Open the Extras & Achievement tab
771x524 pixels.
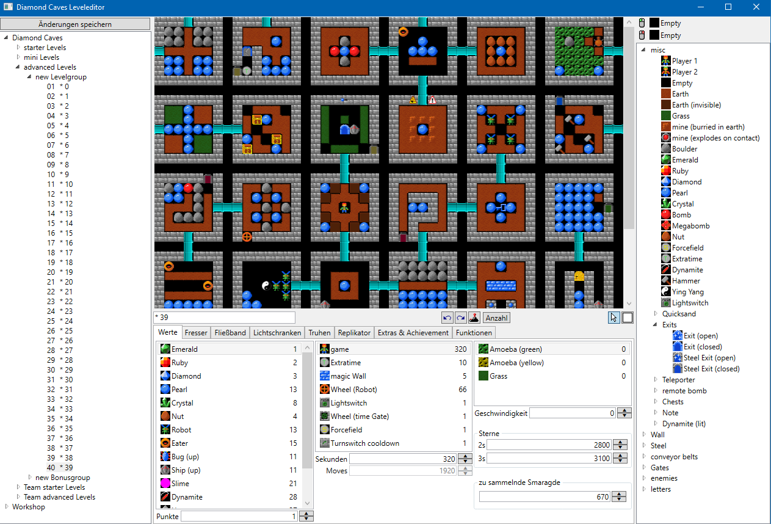[x=413, y=333]
